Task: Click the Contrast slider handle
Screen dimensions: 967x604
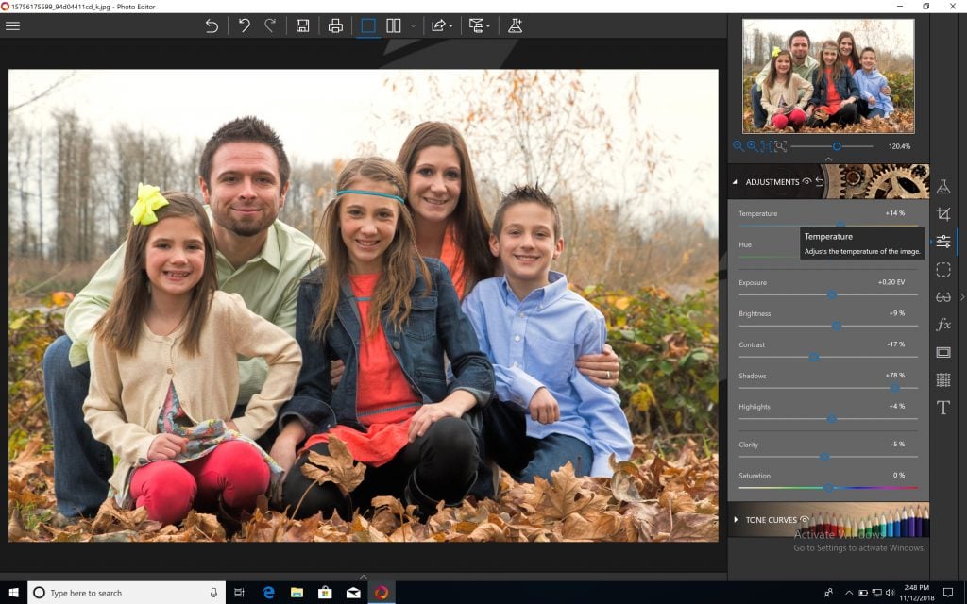Action: (x=813, y=357)
